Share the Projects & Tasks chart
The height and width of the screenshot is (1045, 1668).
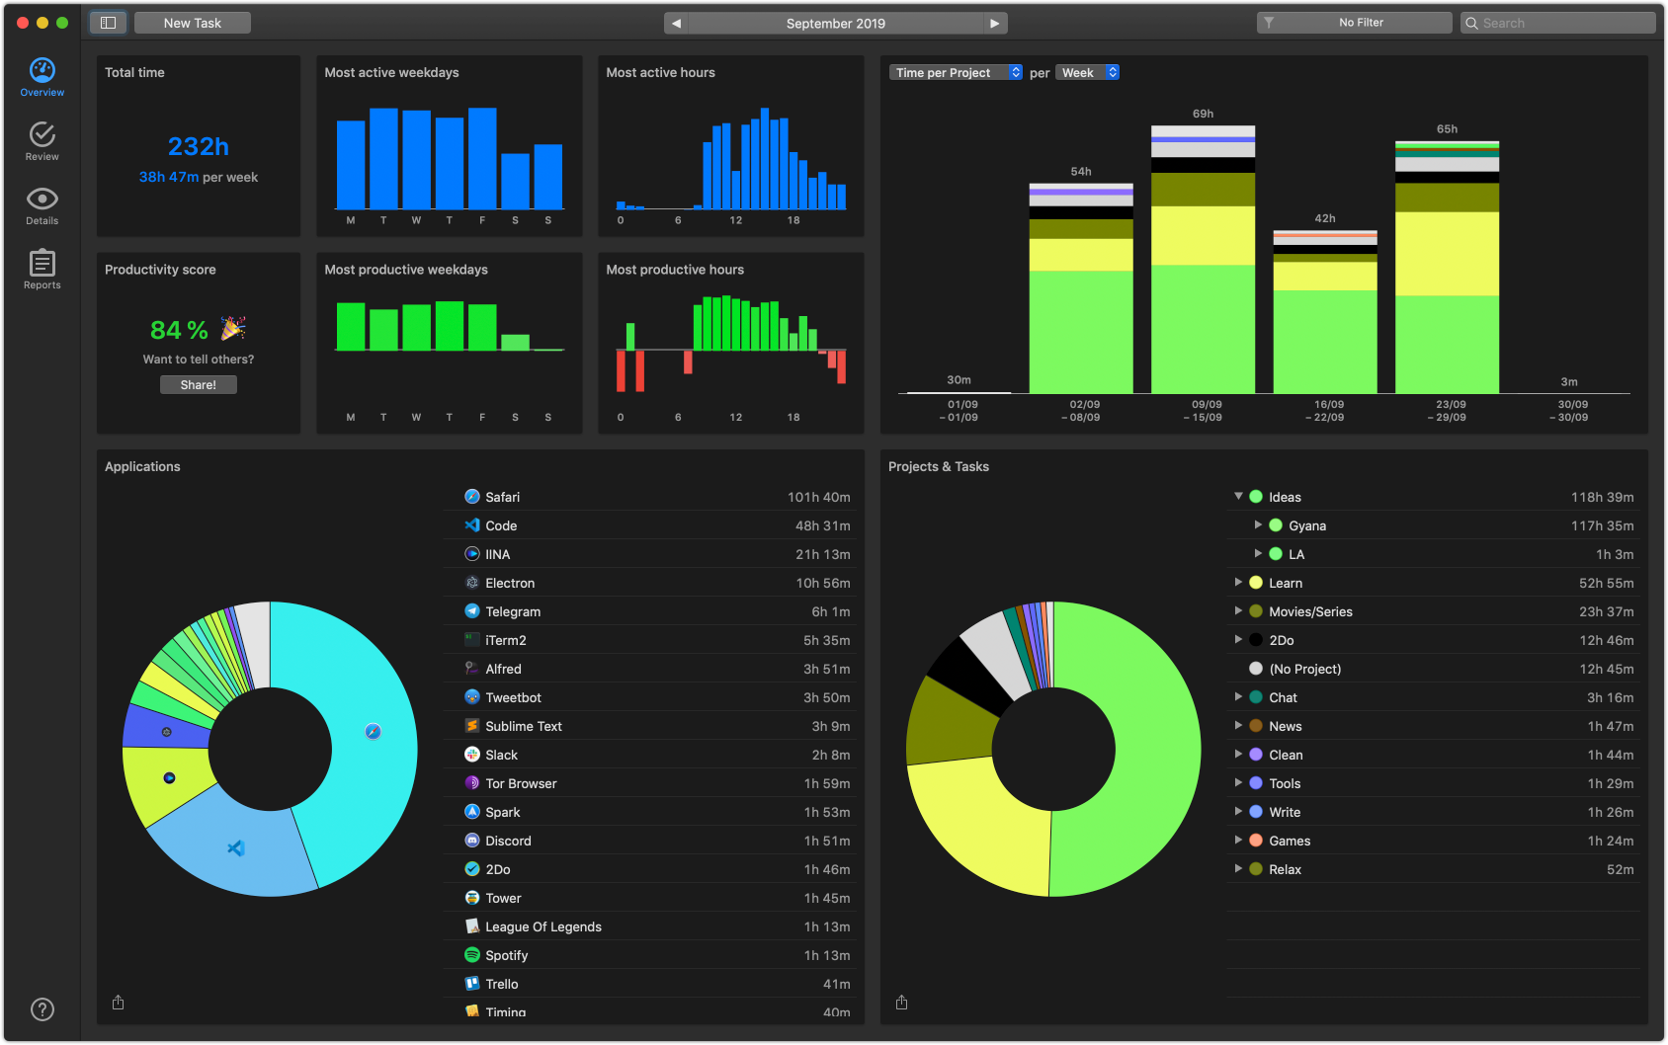point(902,1003)
